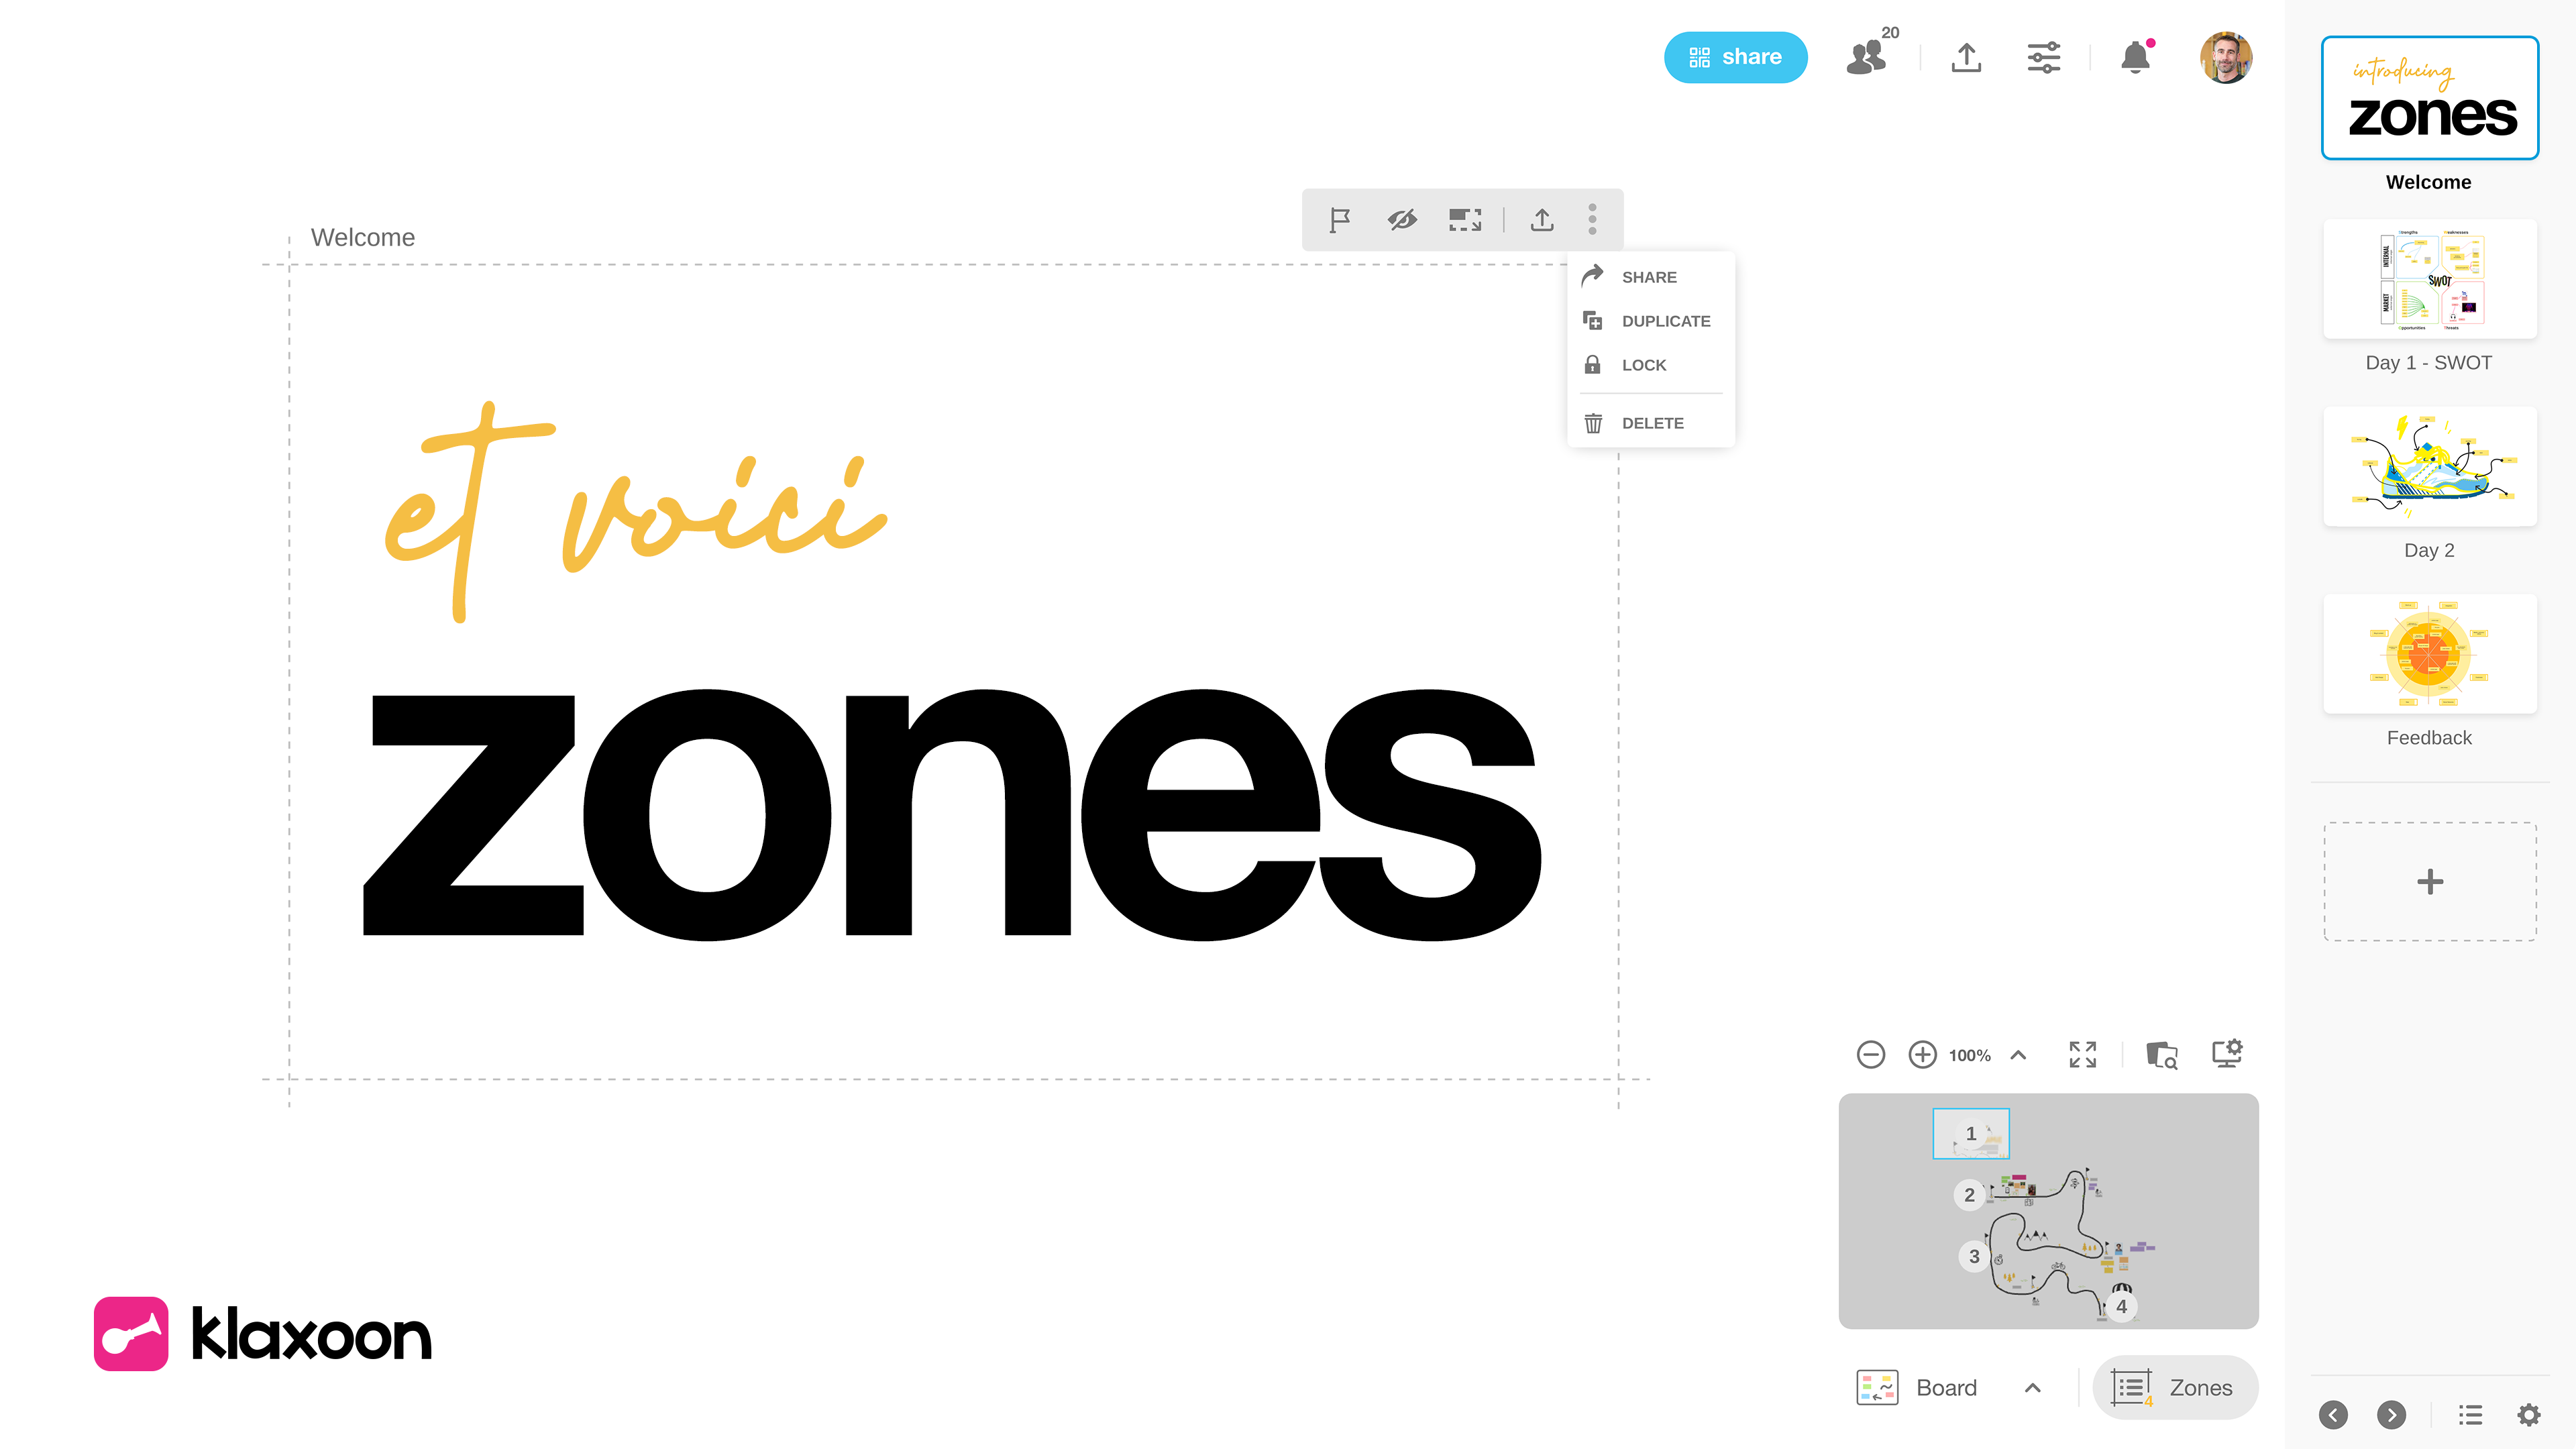Click the blue share button

(1735, 57)
